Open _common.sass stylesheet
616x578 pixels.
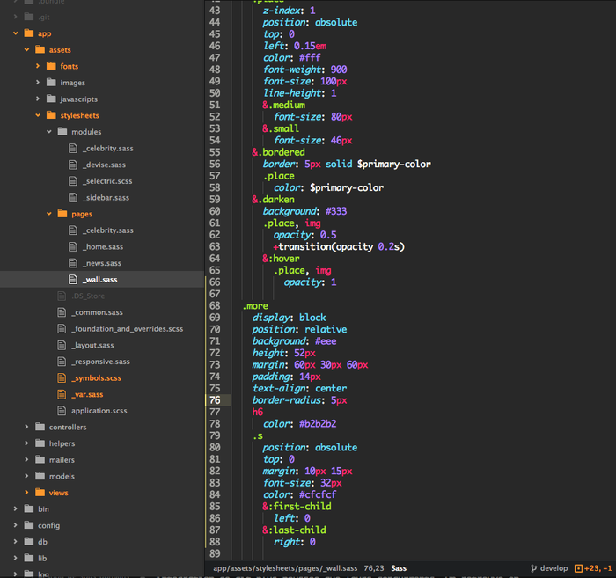97,312
